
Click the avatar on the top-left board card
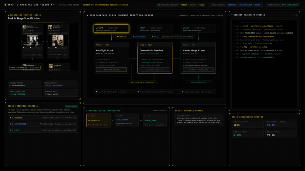click(x=25, y=27)
